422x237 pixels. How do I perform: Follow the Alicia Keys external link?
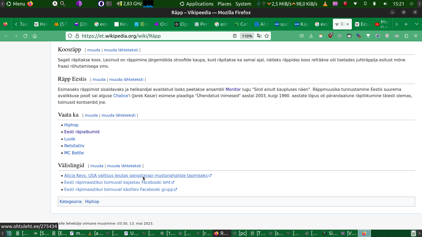tap(136, 176)
